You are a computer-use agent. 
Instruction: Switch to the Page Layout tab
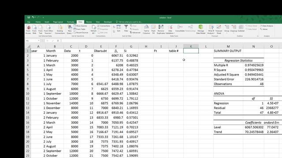click(58, 22)
